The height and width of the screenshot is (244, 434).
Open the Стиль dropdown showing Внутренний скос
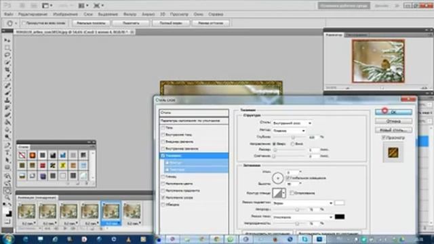coord(292,123)
